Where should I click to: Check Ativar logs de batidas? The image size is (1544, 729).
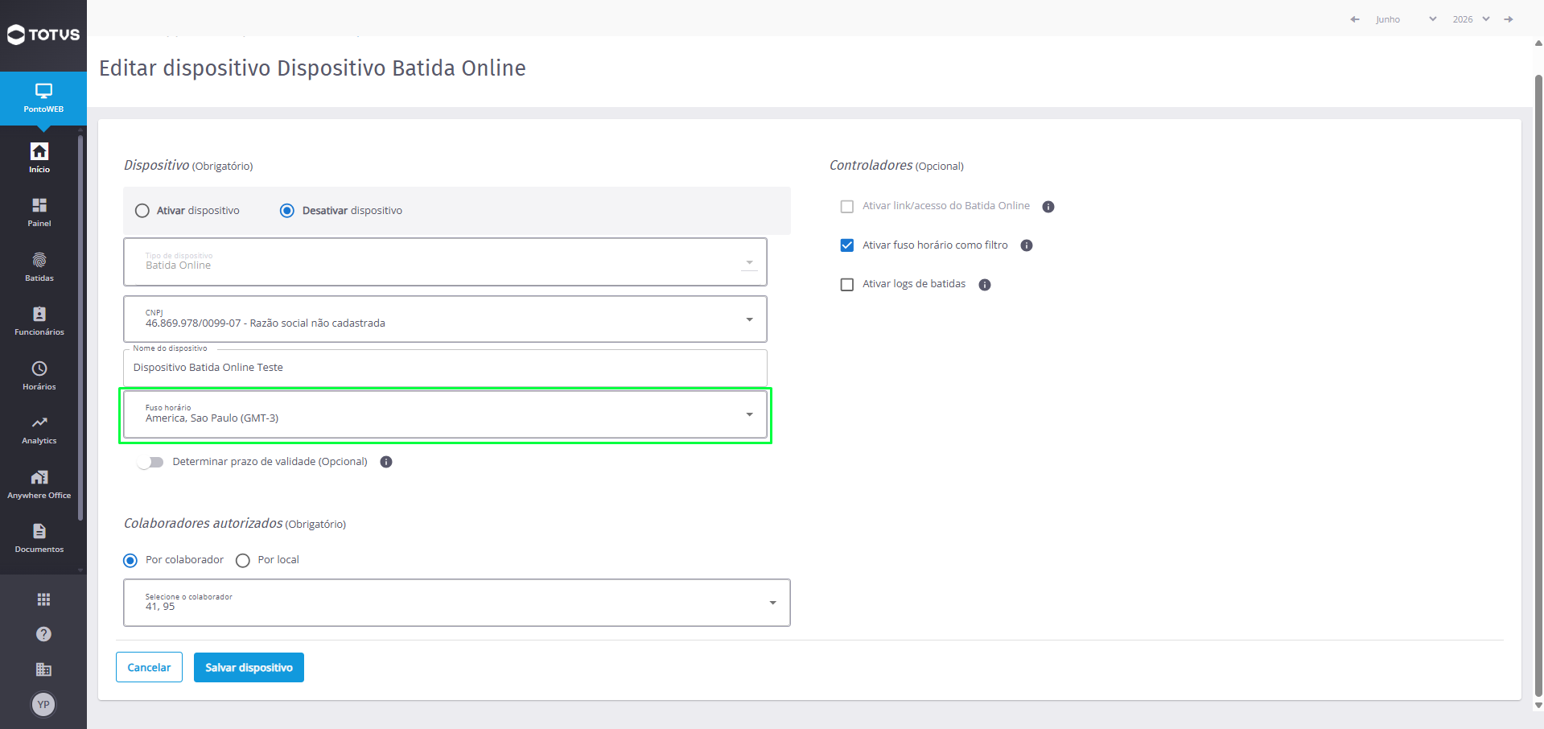(847, 285)
